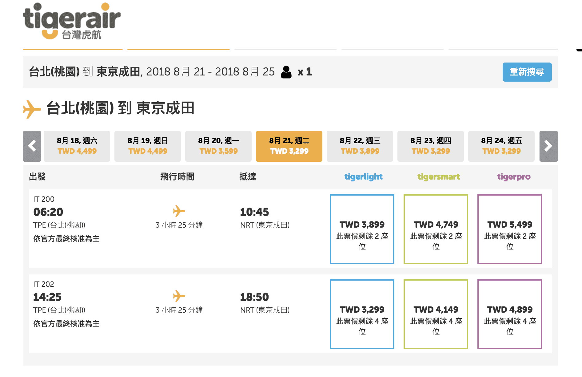Select the 8月 19 週日 date tab
Image resolution: width=582 pixels, height=377 pixels.
point(148,146)
